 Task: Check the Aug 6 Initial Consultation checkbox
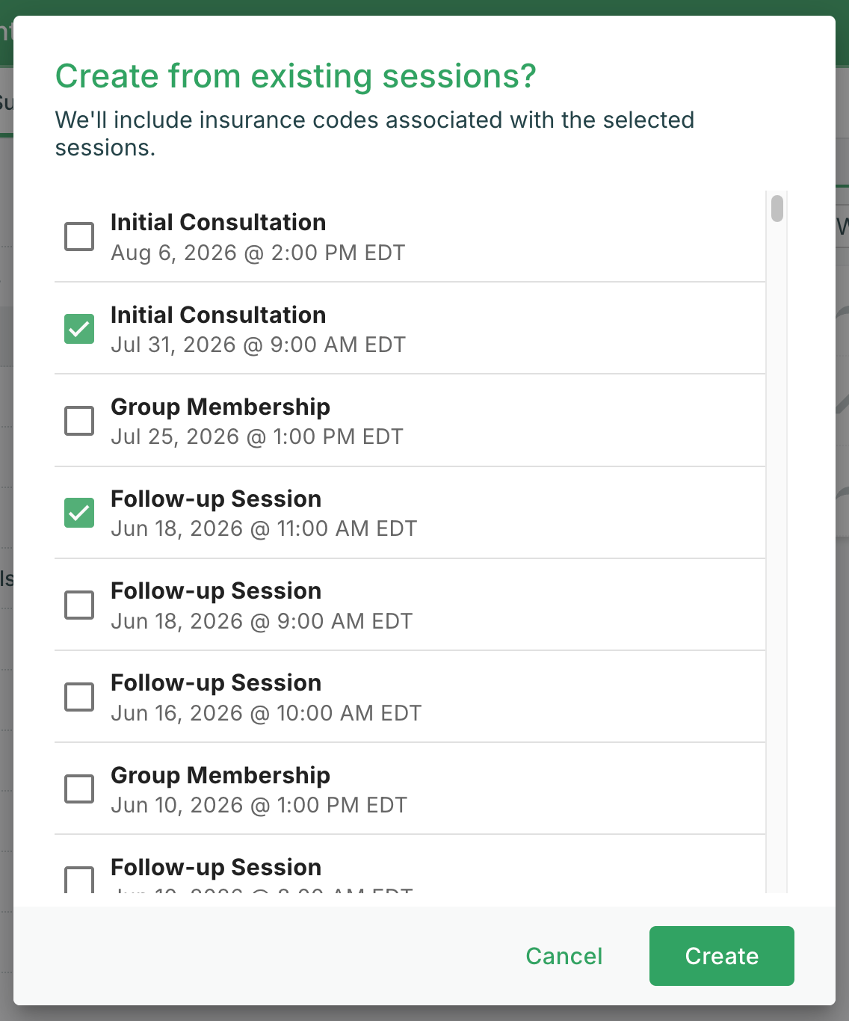click(x=79, y=236)
